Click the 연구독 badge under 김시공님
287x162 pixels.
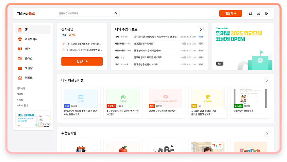coord(72,35)
